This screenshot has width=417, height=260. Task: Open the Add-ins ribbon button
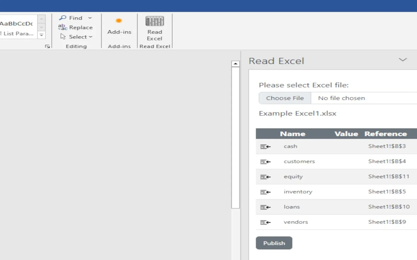point(119,26)
